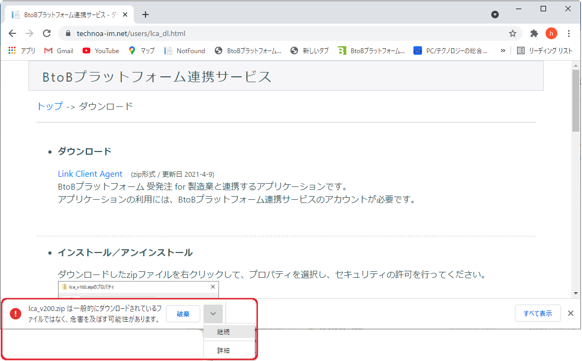582x361 pixels.
Task: Open the YouTube bookmark
Action: point(101,50)
